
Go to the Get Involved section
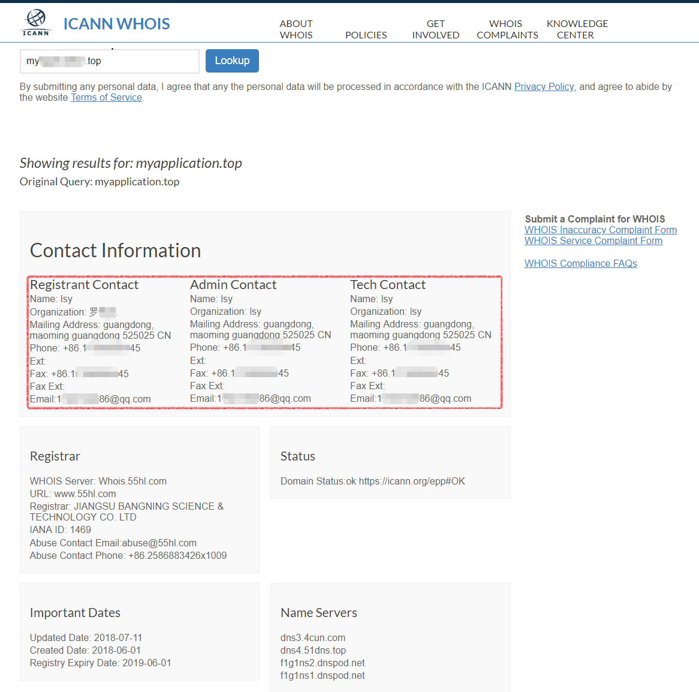click(x=435, y=29)
